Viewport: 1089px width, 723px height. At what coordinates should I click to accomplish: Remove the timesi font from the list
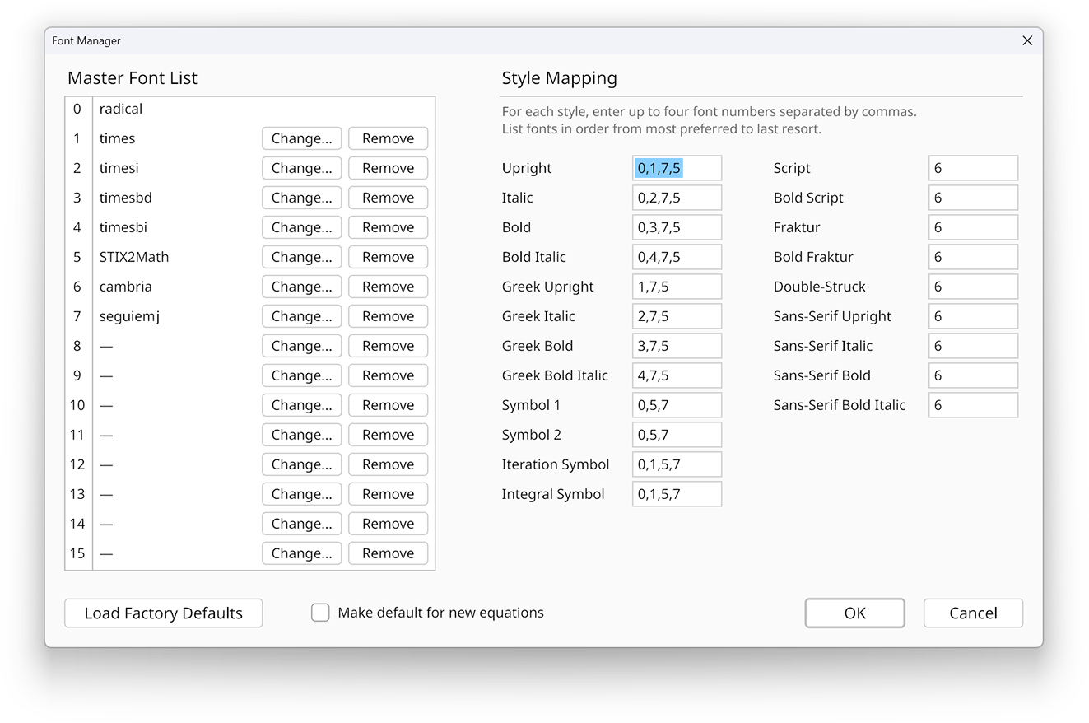(388, 168)
